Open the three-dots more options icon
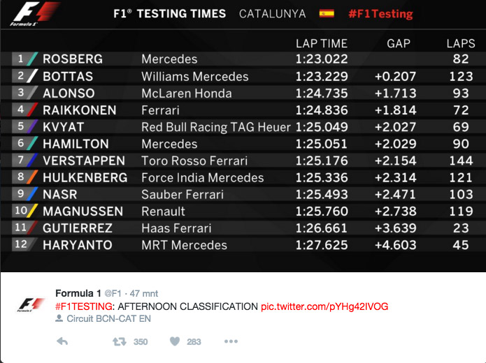 click(x=231, y=341)
